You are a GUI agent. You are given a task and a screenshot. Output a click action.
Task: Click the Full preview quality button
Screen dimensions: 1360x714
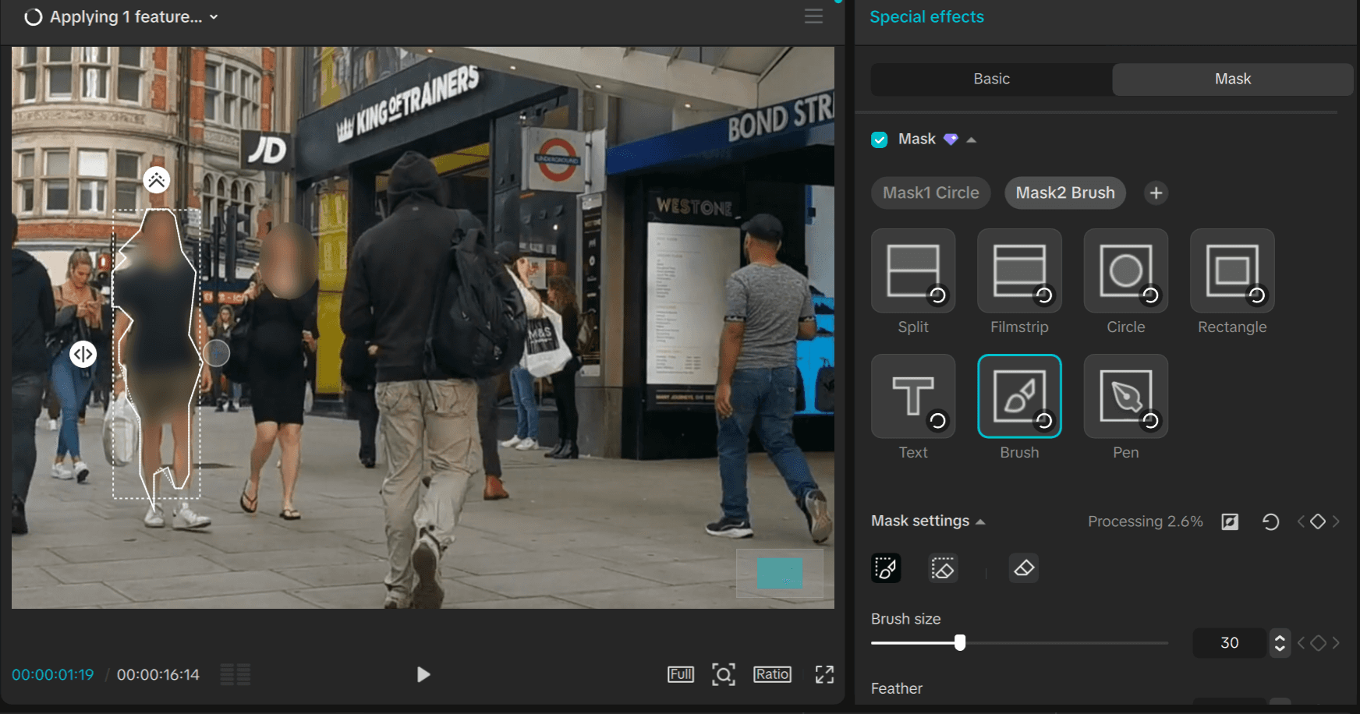681,674
